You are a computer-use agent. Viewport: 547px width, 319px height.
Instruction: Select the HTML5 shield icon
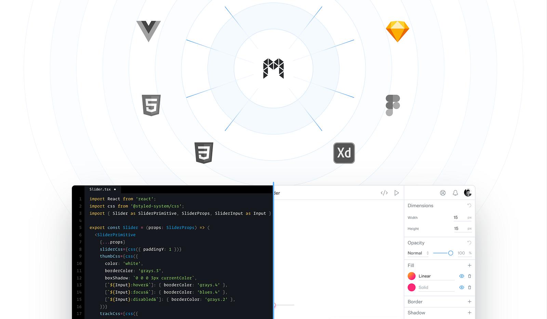click(151, 105)
